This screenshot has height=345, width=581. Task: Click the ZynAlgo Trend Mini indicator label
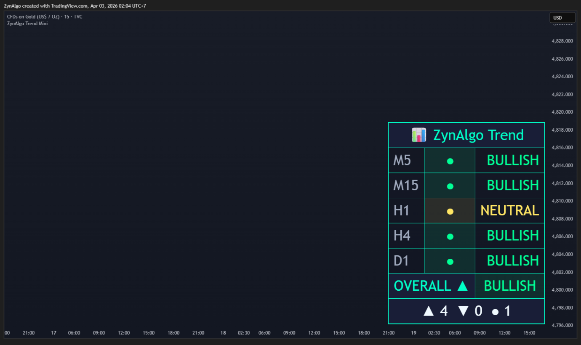point(27,24)
